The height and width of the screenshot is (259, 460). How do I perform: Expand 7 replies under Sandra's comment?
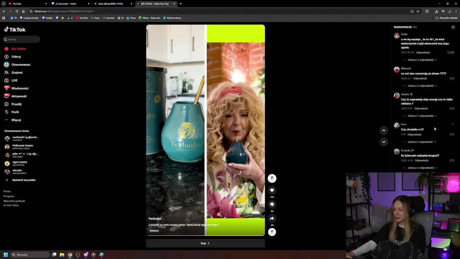click(422, 116)
